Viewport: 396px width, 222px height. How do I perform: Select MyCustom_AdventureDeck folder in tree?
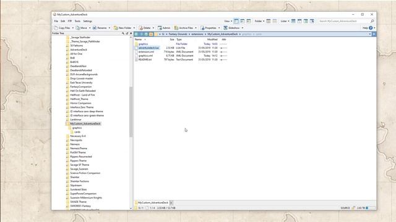(x=85, y=123)
